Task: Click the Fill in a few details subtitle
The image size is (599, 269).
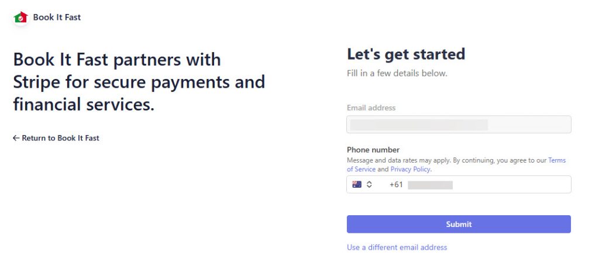Action: 397,74
